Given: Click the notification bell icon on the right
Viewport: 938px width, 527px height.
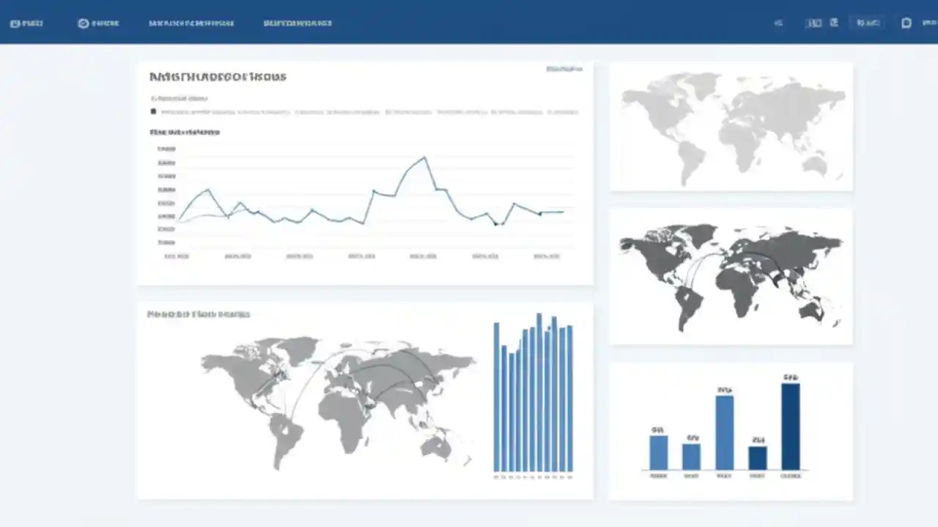Looking at the screenshot, I should tap(906, 23).
